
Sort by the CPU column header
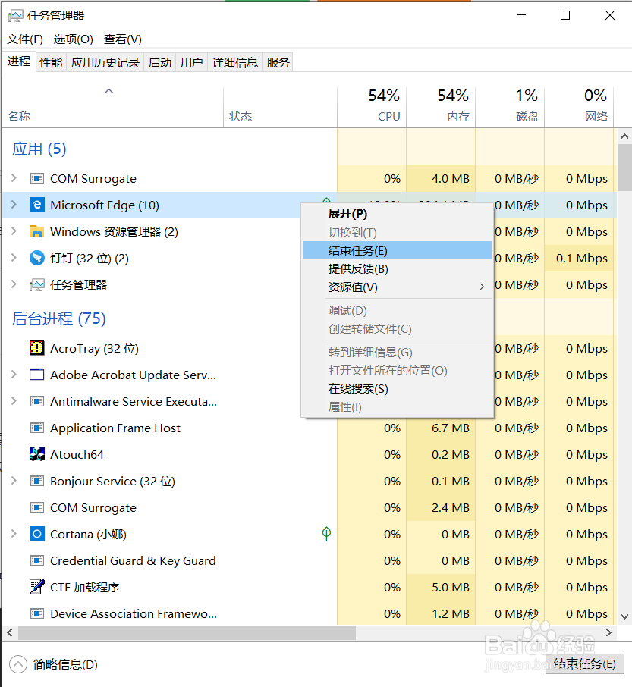(x=372, y=108)
